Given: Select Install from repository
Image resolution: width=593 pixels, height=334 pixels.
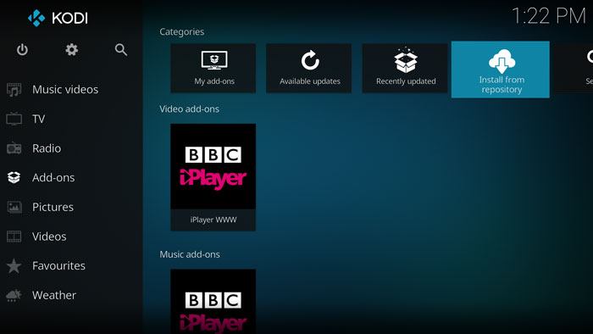Looking at the screenshot, I should tap(501, 70).
